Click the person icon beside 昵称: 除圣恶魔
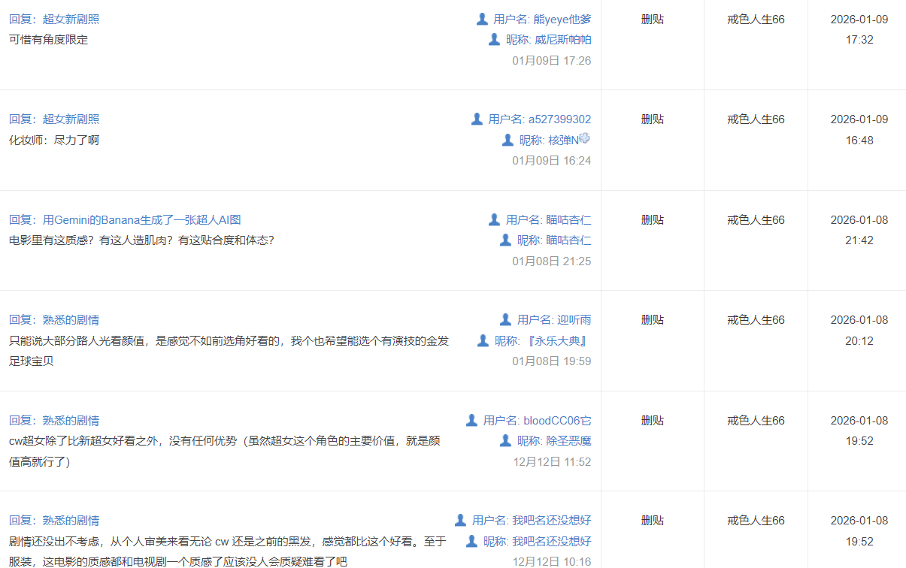Viewport: 906px width, 568px height. coord(505,440)
